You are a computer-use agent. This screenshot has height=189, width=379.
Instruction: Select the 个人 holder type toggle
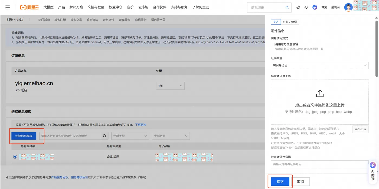click(x=276, y=22)
